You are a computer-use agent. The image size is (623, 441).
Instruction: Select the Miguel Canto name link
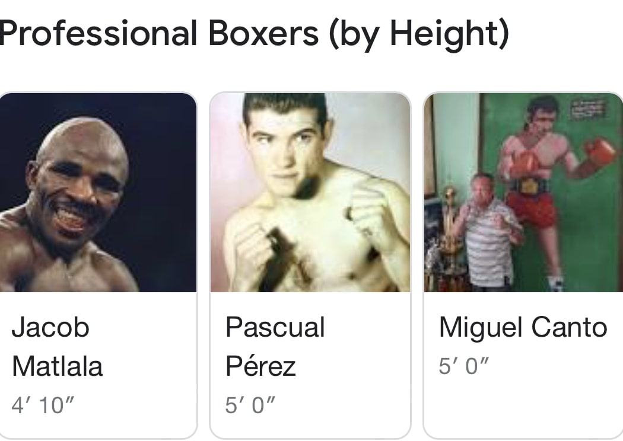pyautogui.click(x=523, y=328)
